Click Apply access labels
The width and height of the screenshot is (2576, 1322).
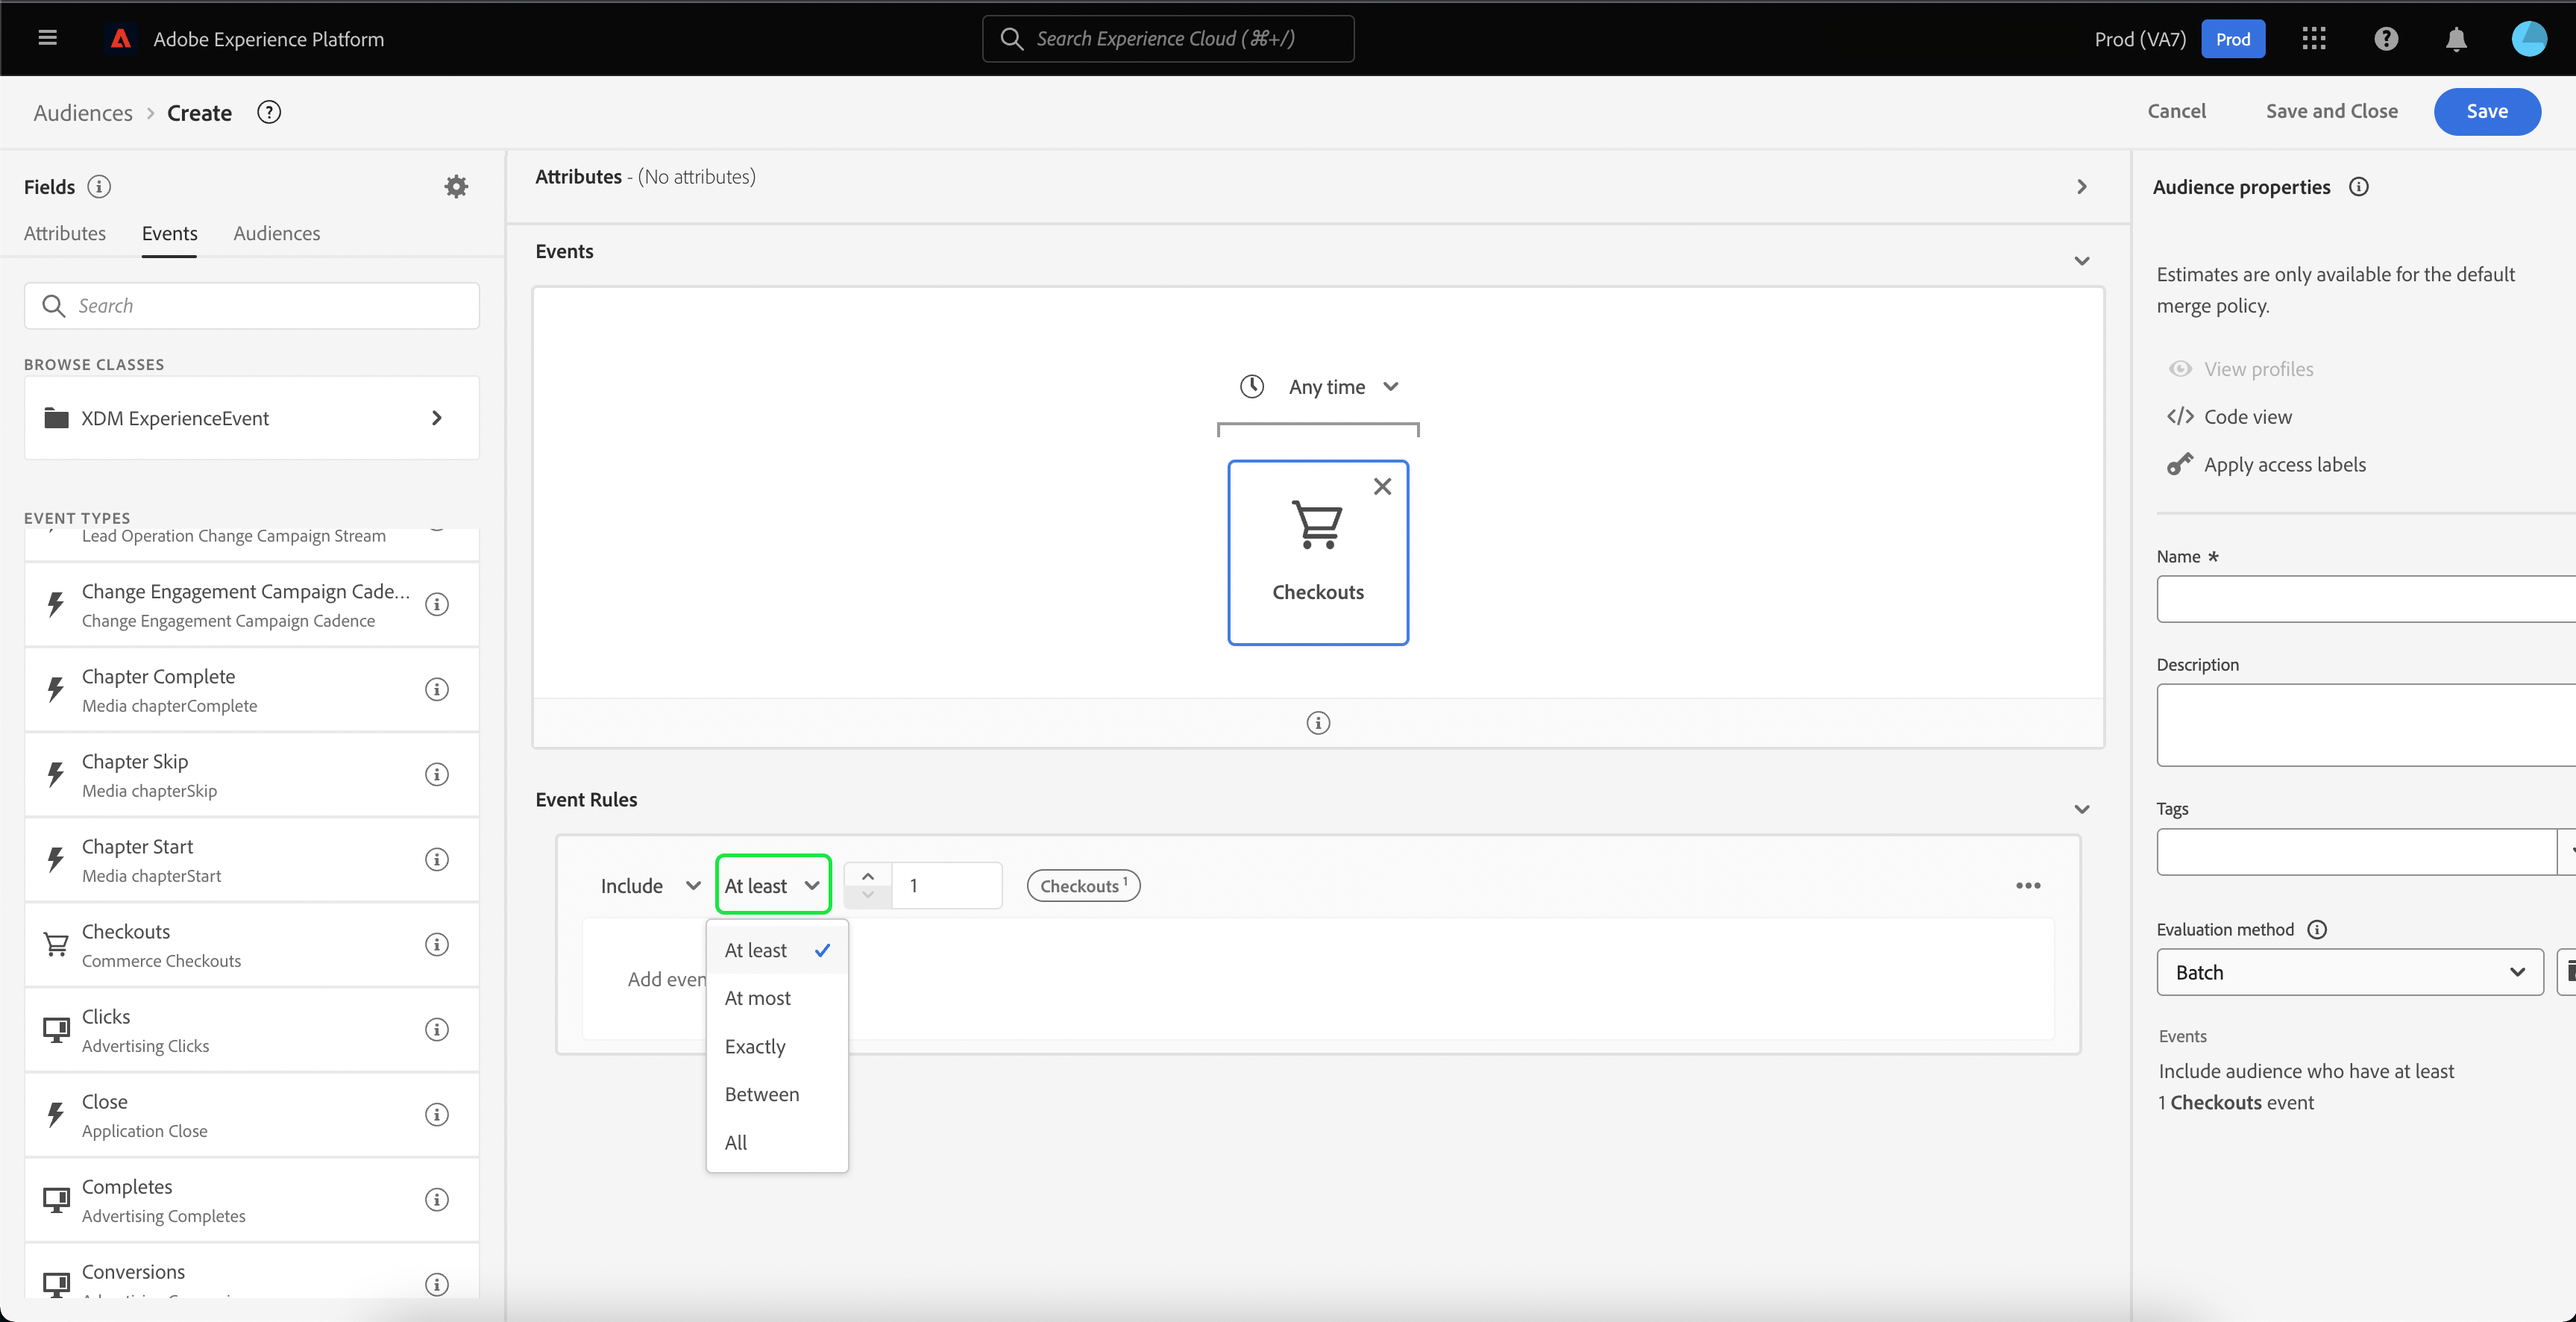2284,464
